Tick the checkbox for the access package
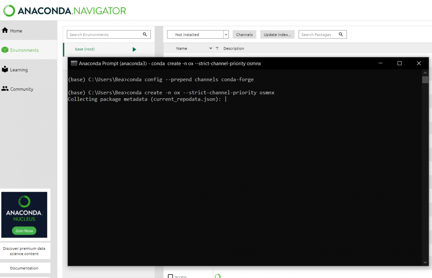The image size is (432, 278). [171, 276]
